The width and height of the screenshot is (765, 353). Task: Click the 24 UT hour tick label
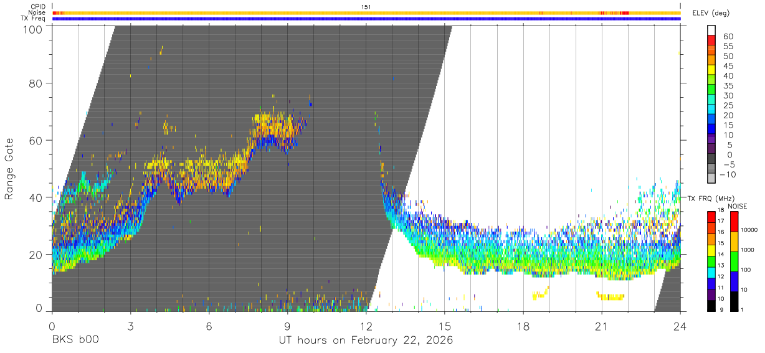(680, 326)
